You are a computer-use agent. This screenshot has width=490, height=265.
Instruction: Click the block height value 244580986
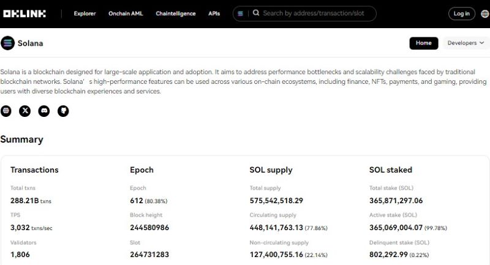tap(149, 228)
